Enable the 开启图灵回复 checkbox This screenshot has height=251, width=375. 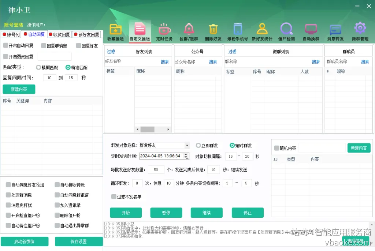pos(5,56)
